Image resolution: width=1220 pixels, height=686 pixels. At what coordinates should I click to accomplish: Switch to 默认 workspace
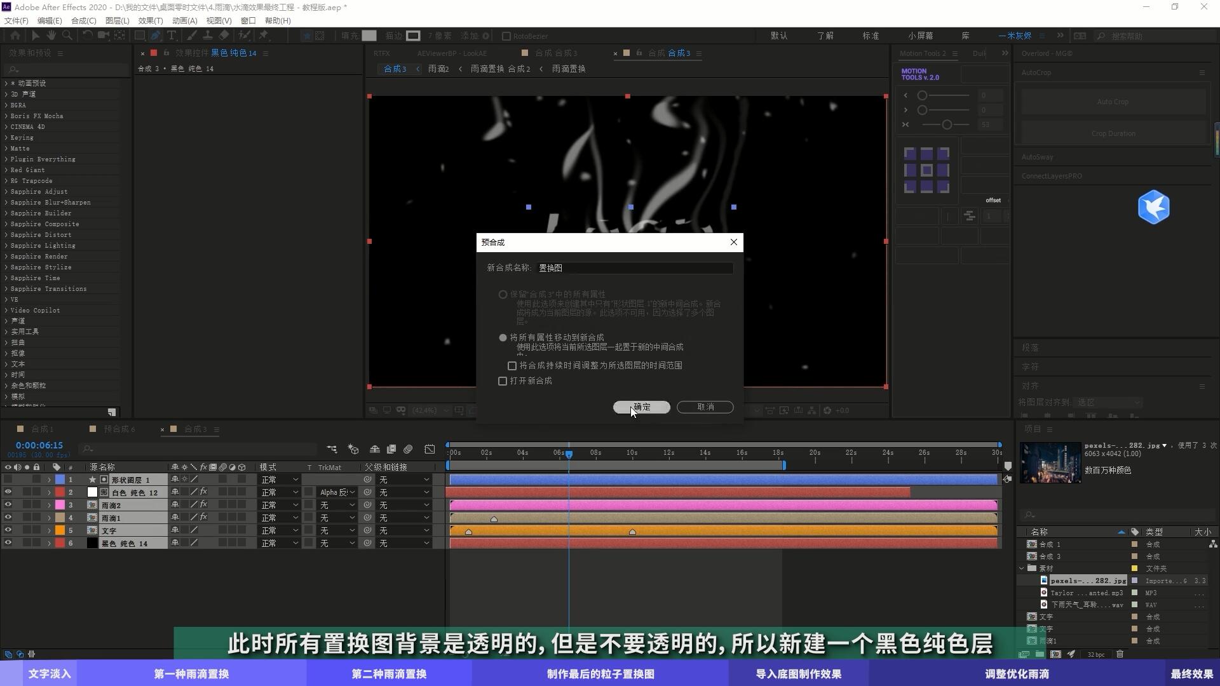click(779, 36)
